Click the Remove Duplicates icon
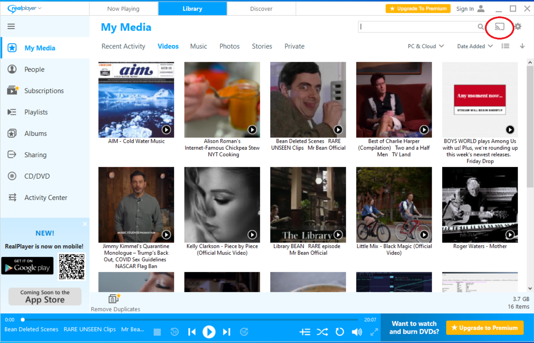The height and width of the screenshot is (343, 534). point(114,298)
